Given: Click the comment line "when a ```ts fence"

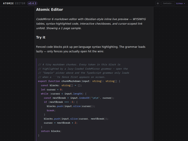Looking at the screenshot, I should tap(72, 77).
